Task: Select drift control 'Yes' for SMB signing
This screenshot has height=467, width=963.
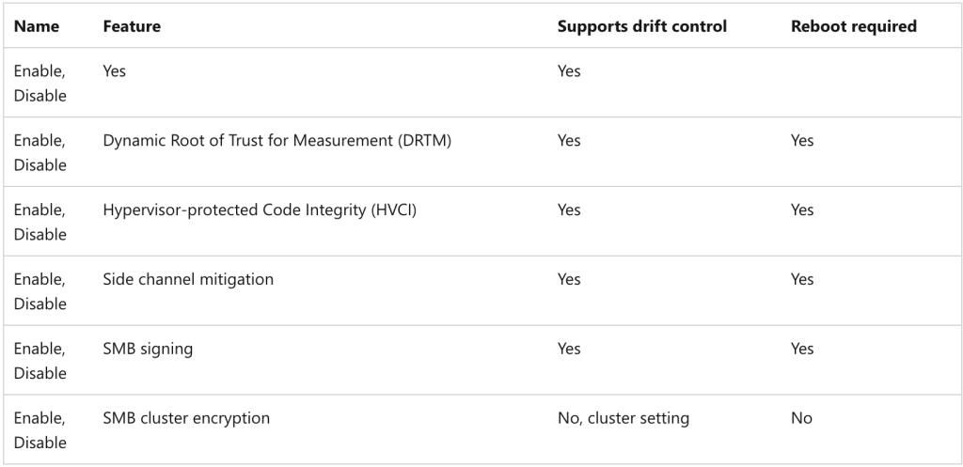Action: [x=569, y=349]
